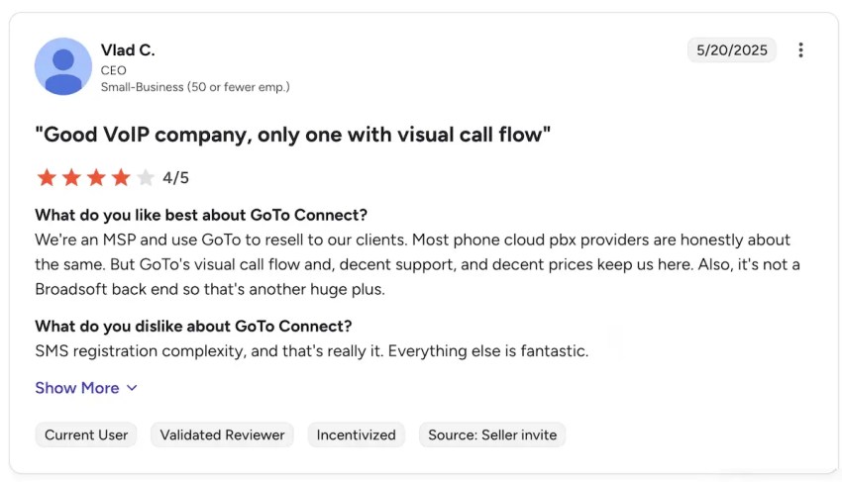Click the empty fifth rating star

[146, 177]
